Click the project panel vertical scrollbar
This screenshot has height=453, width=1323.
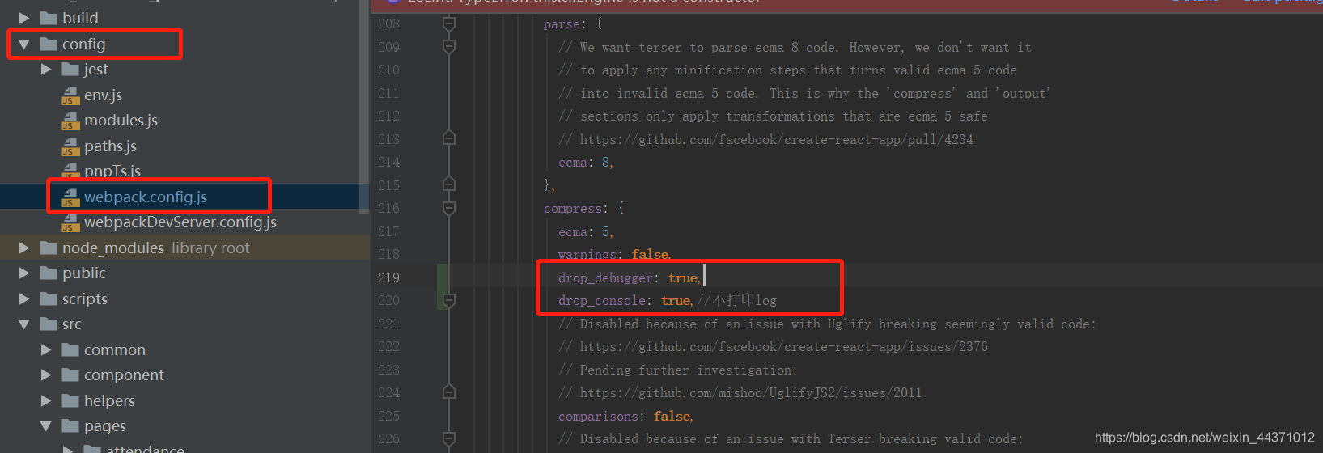click(364, 105)
